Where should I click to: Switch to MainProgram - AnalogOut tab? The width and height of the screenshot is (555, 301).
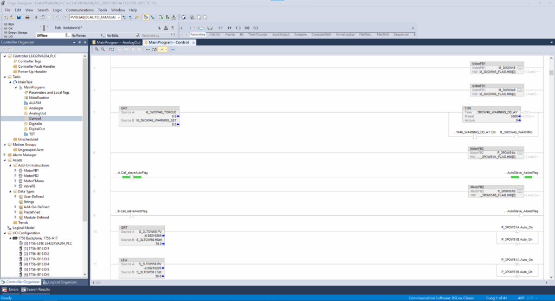[x=117, y=42]
